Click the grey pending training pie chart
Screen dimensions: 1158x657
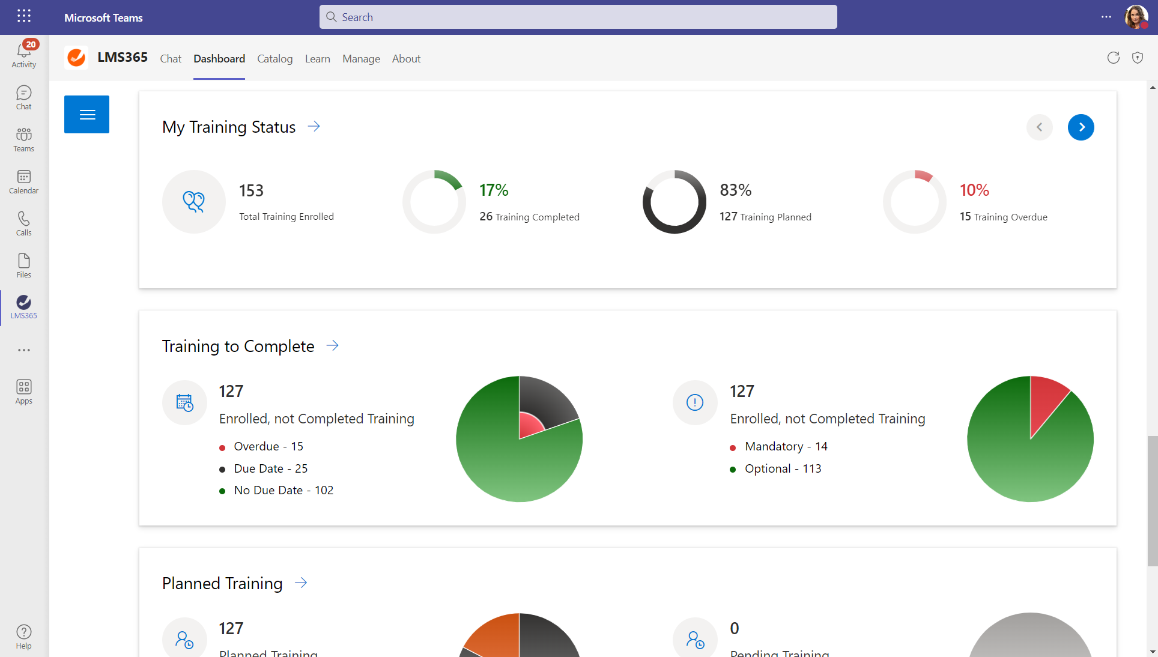pos(1031,635)
